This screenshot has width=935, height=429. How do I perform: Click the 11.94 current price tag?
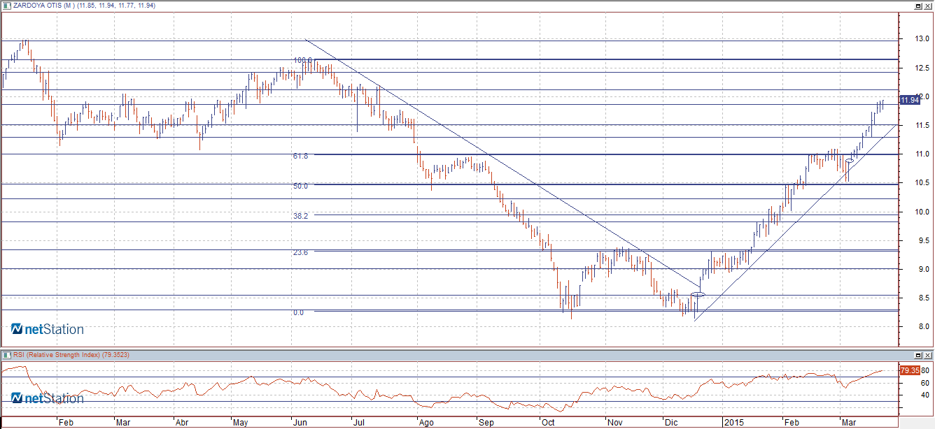pos(909,100)
